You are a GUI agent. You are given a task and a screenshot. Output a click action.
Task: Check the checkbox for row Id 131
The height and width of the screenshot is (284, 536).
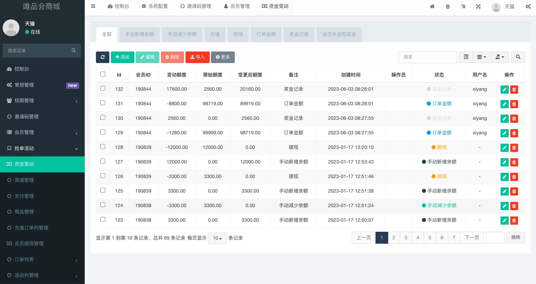[x=103, y=103]
